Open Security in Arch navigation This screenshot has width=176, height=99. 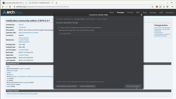(153, 12)
